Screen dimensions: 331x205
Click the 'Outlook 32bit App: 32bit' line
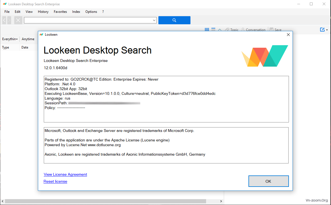[x=66, y=89]
